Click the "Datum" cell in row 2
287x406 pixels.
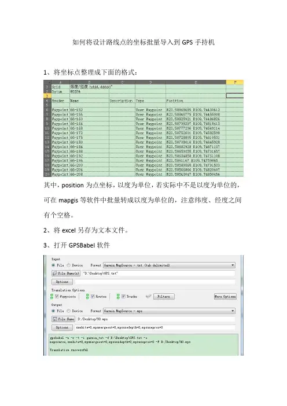click(x=60, y=91)
